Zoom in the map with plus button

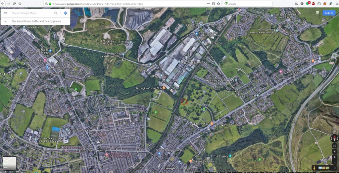point(335,157)
